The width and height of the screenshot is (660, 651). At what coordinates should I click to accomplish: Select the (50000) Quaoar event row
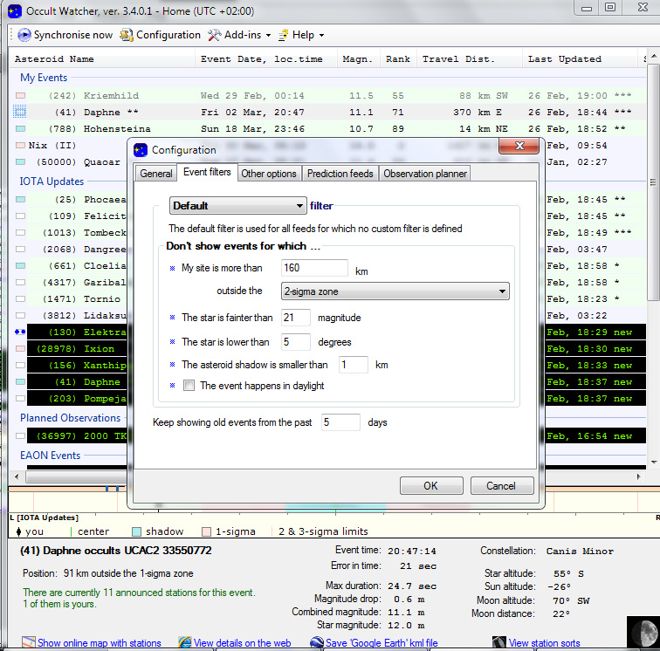(x=70, y=162)
